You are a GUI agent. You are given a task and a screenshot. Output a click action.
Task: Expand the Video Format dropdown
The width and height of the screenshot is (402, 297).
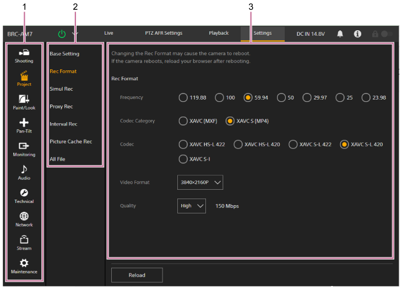(200, 183)
